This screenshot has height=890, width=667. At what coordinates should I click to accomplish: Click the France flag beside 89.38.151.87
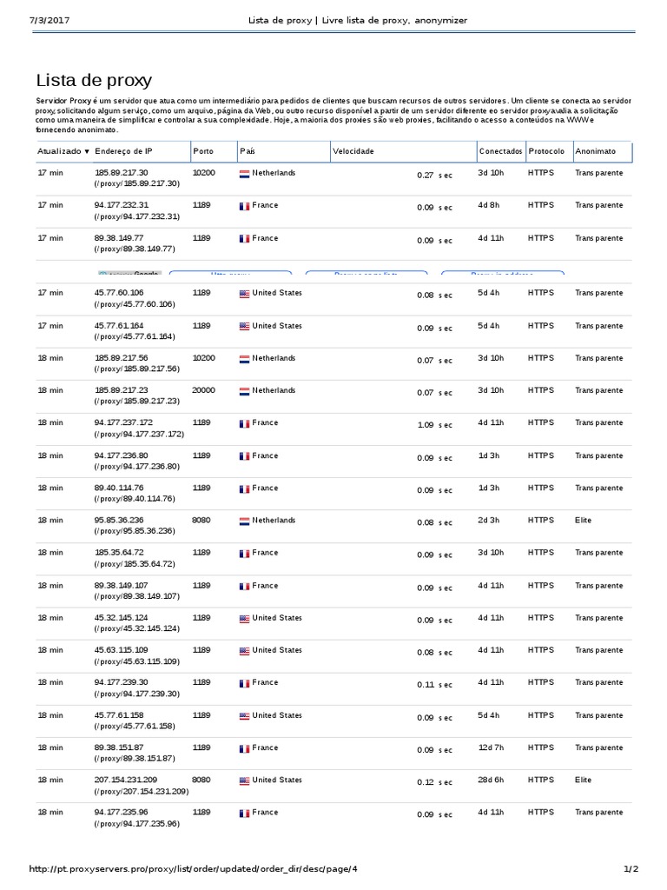click(x=244, y=748)
